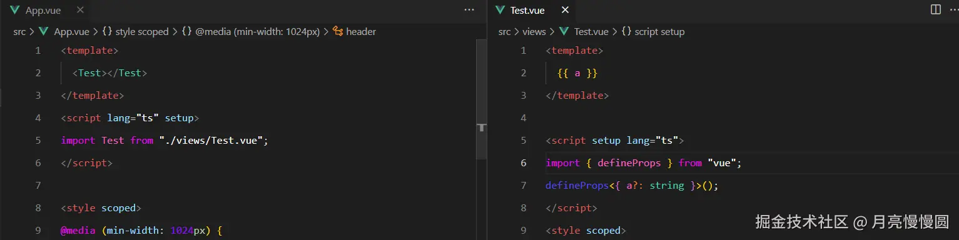Click the Vue icon on the Test.vue tab
Screen dimensions: 959x240
500,11
